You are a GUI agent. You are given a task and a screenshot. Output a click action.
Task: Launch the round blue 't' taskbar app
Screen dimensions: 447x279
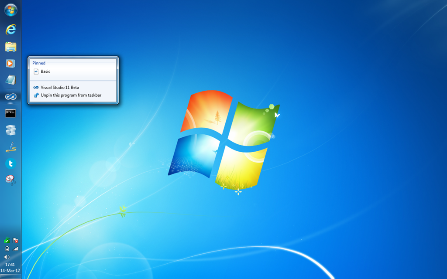click(10, 164)
